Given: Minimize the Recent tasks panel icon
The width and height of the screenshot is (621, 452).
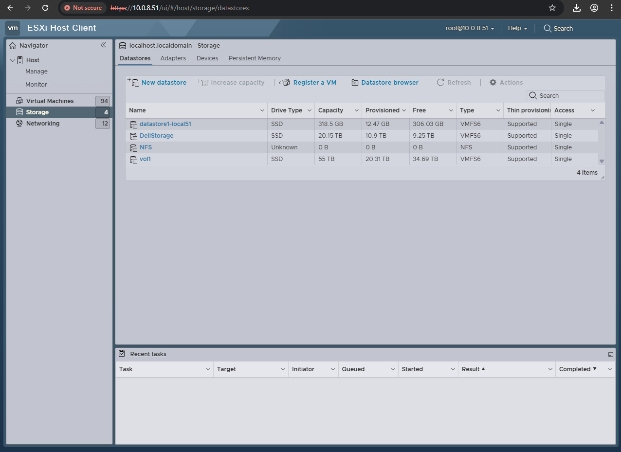Looking at the screenshot, I should tap(611, 354).
